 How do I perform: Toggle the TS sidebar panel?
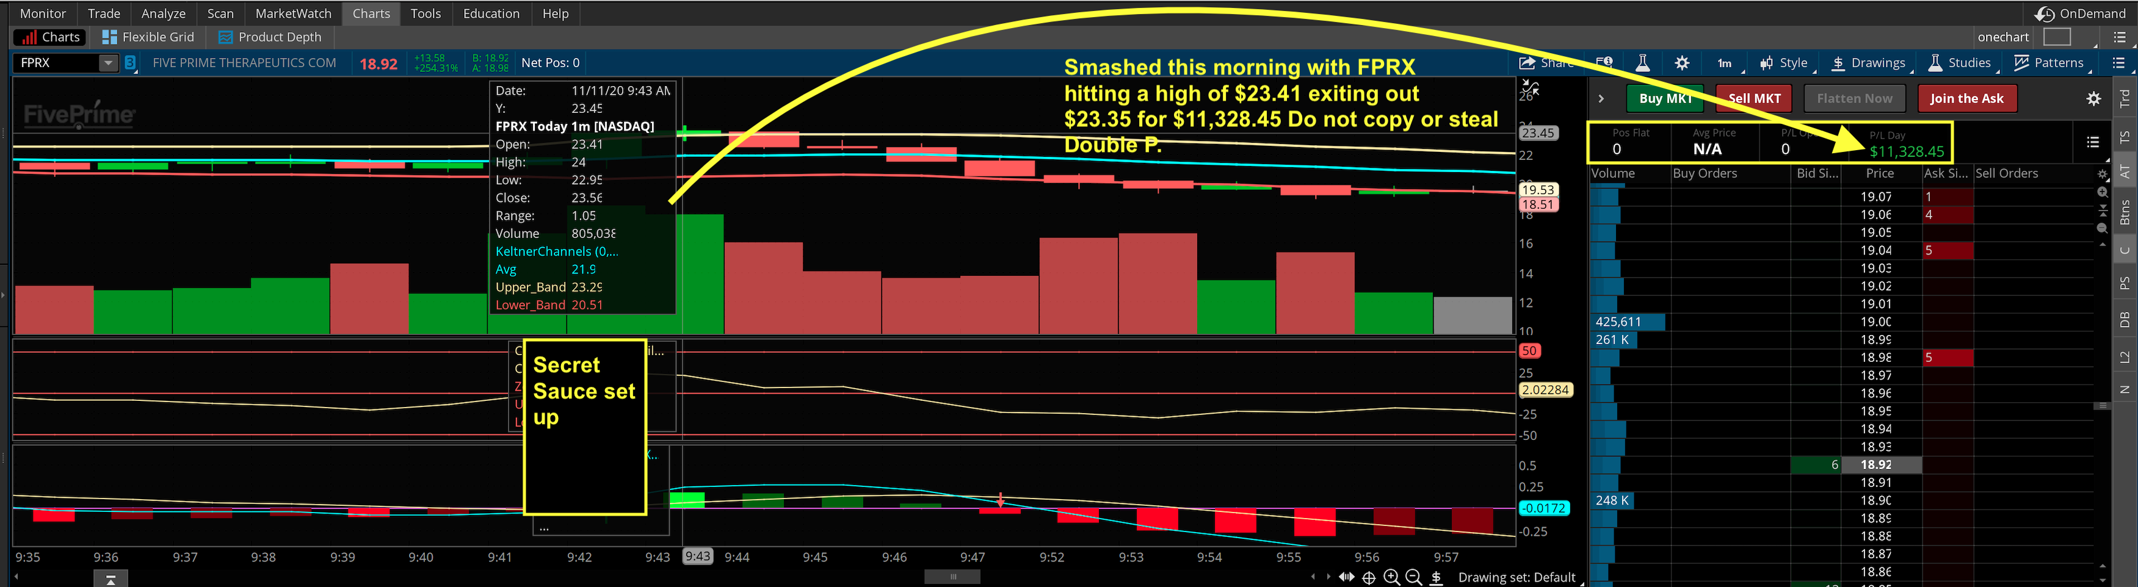pos(2124,137)
